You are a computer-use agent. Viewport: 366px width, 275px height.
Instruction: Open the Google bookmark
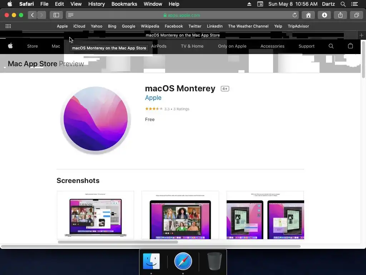coord(129,26)
